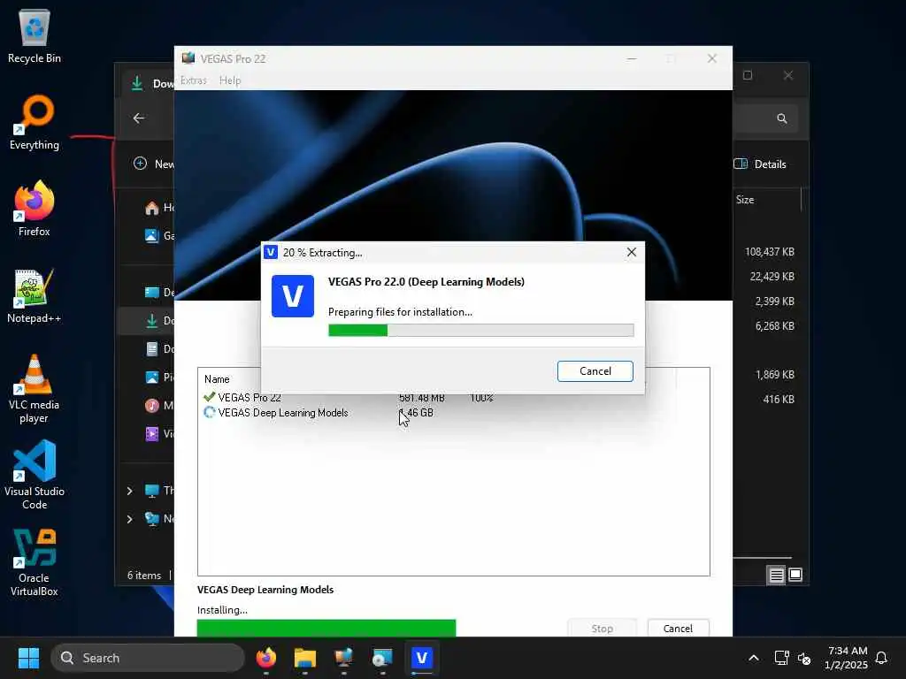Image resolution: width=906 pixels, height=679 pixels.
Task: Open the notifications bell icon
Action: pos(881,658)
